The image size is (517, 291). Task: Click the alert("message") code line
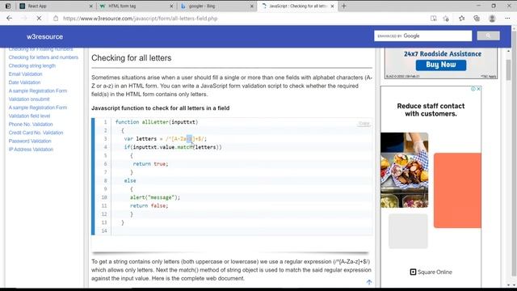[155, 197]
